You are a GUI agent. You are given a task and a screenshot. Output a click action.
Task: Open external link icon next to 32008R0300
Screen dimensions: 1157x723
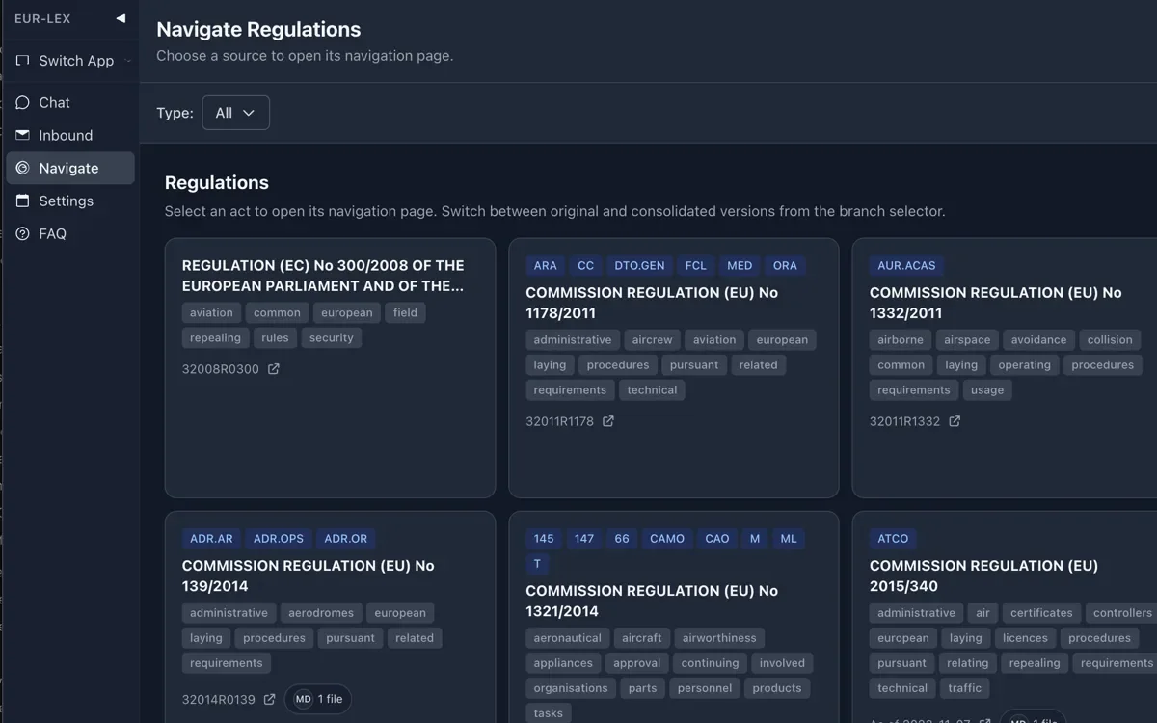click(274, 369)
